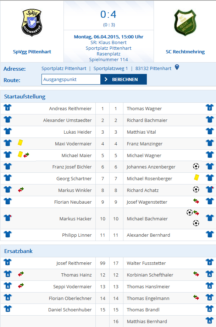The image size is (216, 327).
Task: Click the map pin icon beside the address
Action: pos(177,67)
